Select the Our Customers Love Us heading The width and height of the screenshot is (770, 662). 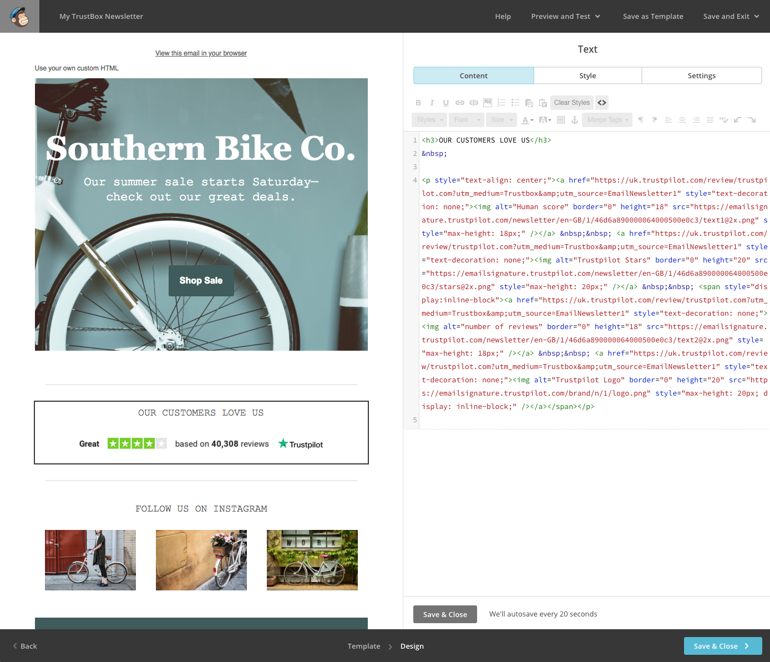(201, 413)
